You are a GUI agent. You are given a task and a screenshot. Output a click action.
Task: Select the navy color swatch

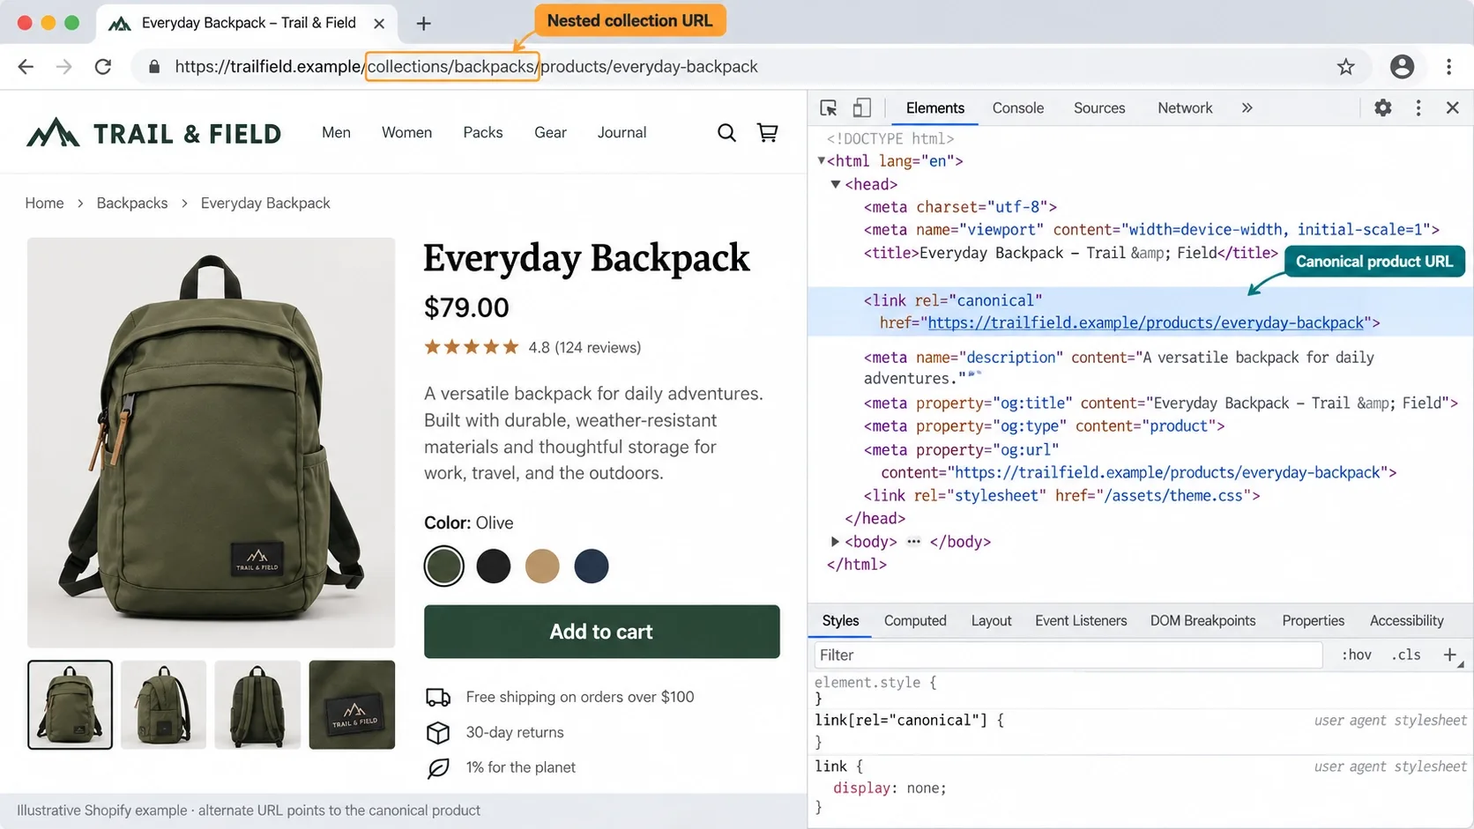592,566
